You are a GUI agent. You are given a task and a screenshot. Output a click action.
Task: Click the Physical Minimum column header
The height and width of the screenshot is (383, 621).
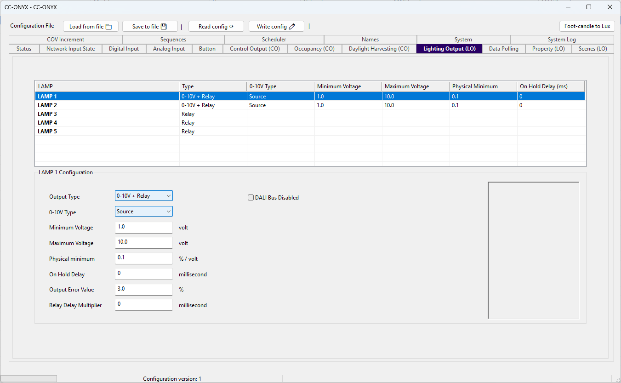[x=483, y=86]
